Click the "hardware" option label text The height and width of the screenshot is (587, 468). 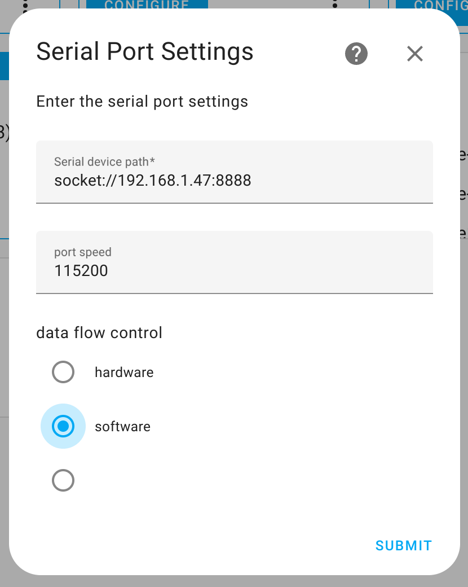coord(124,373)
